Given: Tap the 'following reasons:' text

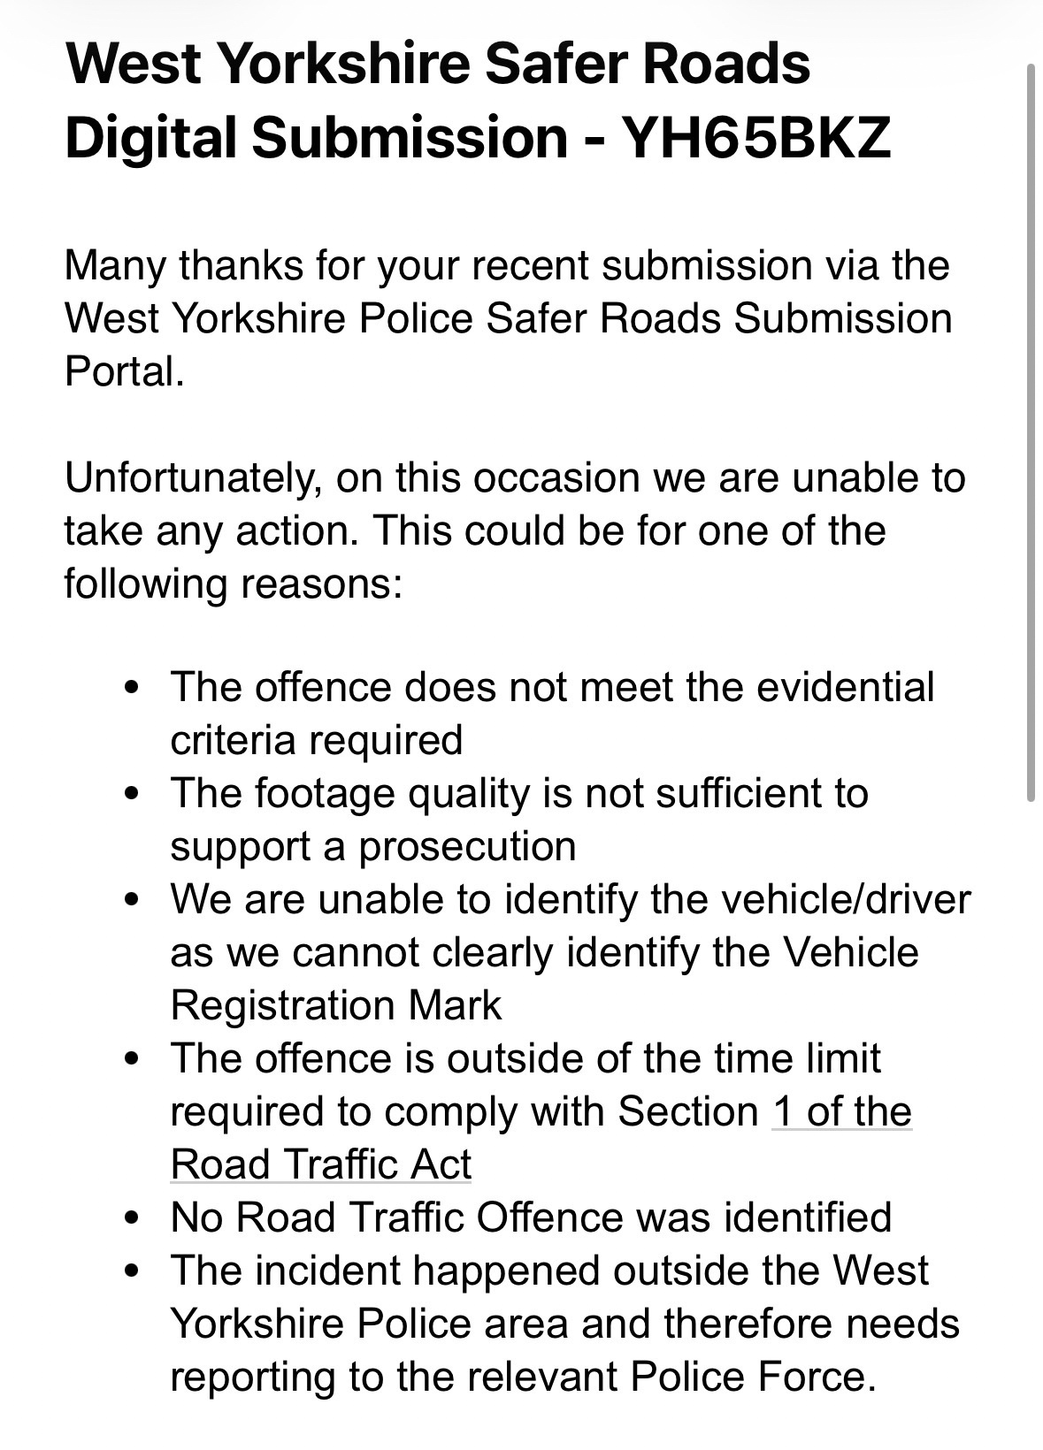Looking at the screenshot, I should point(234,584).
